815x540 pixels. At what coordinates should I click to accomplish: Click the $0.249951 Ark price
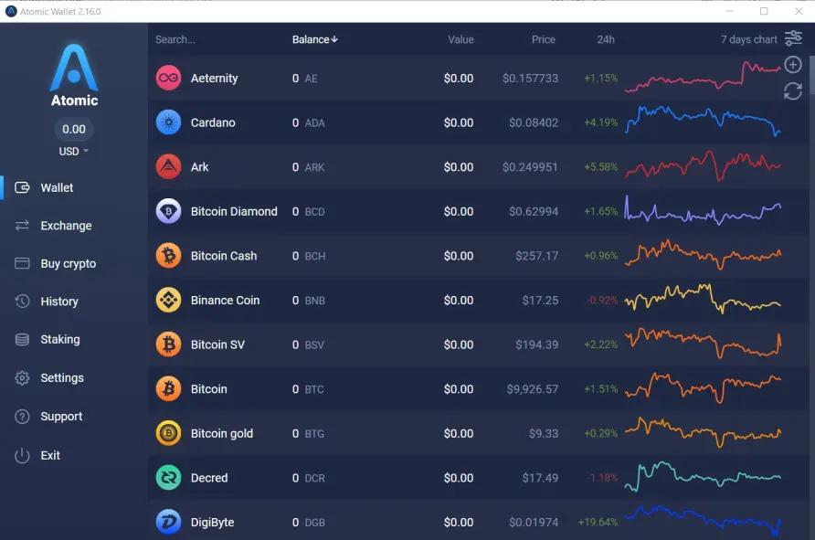[x=530, y=167]
